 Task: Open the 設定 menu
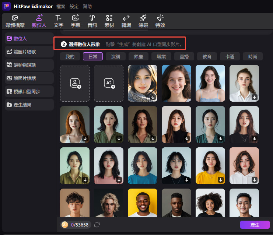coord(74,7)
